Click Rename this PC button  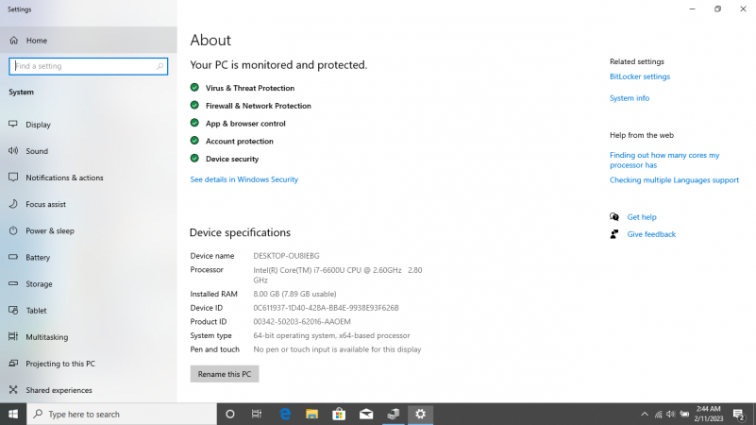pyautogui.click(x=225, y=374)
